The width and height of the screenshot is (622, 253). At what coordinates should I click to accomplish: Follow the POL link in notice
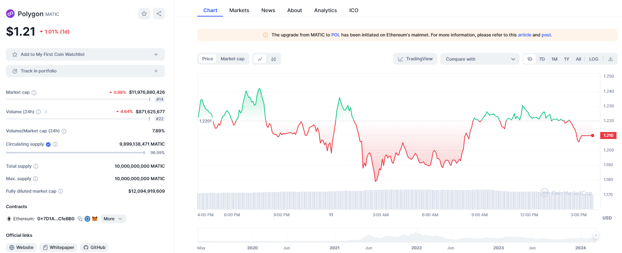pos(335,35)
